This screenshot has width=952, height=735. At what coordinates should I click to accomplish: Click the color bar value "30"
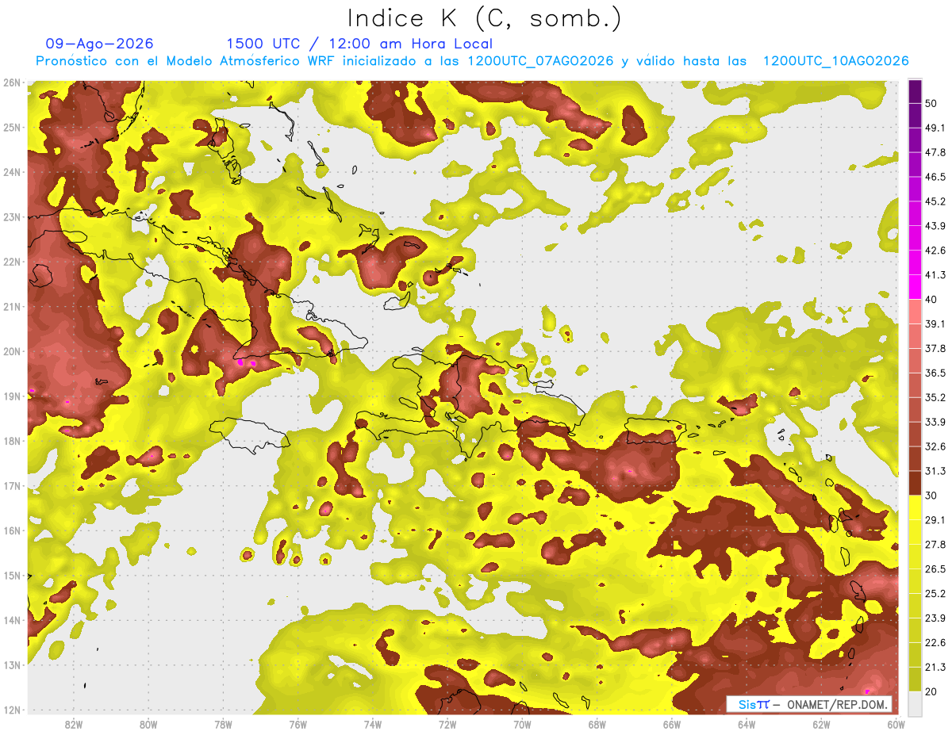pos(931,496)
